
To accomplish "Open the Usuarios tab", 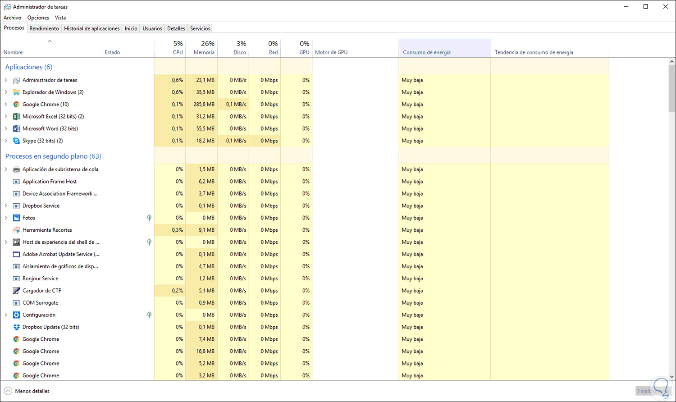I will [x=152, y=28].
